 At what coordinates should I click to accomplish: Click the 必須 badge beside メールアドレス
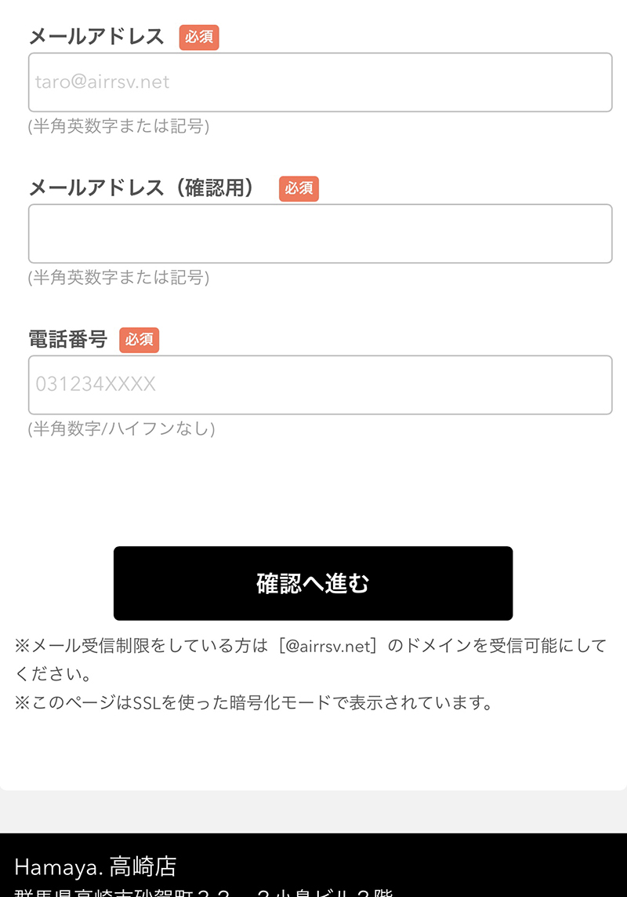tap(199, 37)
